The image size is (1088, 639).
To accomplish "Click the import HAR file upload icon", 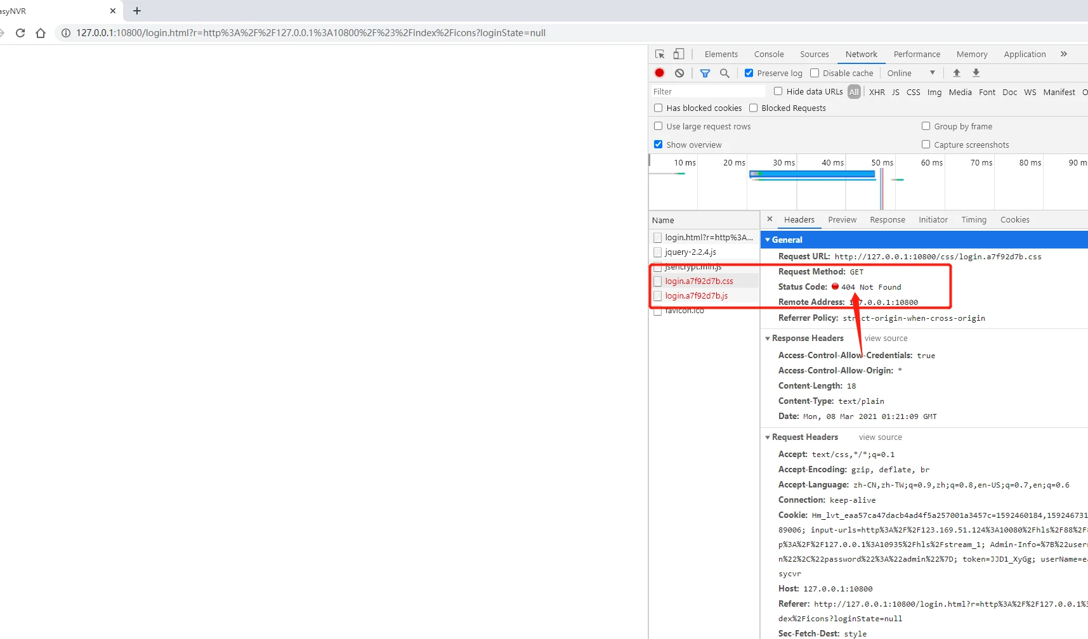I will point(957,73).
